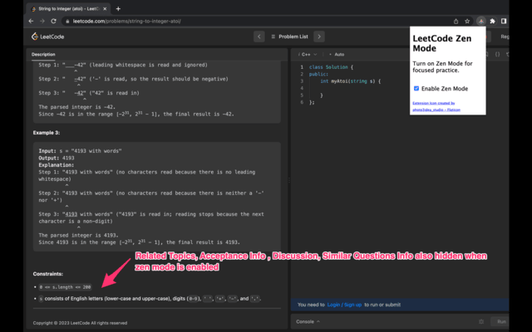The image size is (532, 332).
Task: Click 'Turn on Zen Mode for focused practice.' text
Action: pos(442,66)
